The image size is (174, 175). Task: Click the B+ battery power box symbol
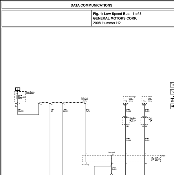[x=18, y=89]
